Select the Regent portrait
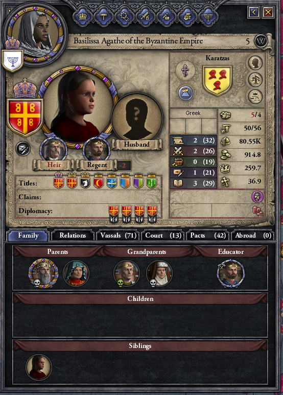The width and height of the screenshot is (283, 395). pos(96,150)
